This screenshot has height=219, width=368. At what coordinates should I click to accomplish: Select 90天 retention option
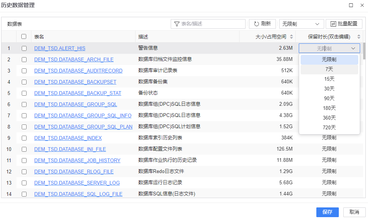(329, 98)
